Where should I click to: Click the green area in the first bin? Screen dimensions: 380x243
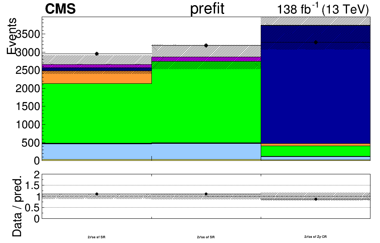[x=97, y=113]
